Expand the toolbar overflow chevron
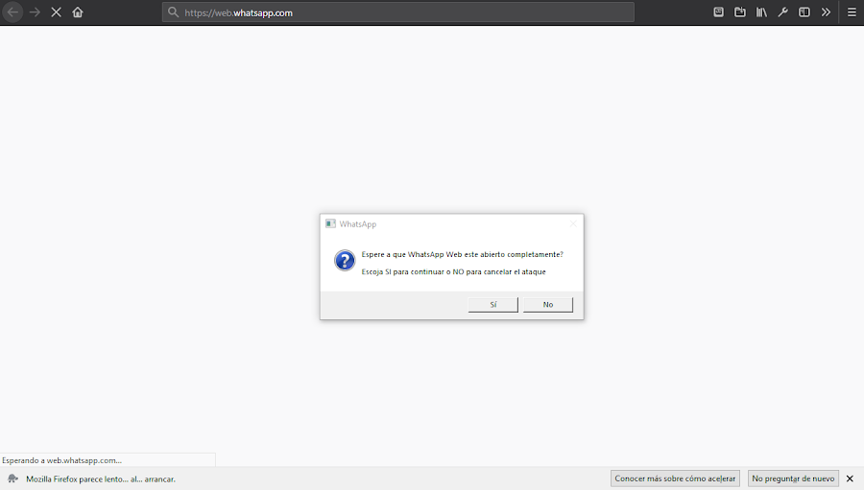Viewport: 864px width, 490px height. click(826, 12)
